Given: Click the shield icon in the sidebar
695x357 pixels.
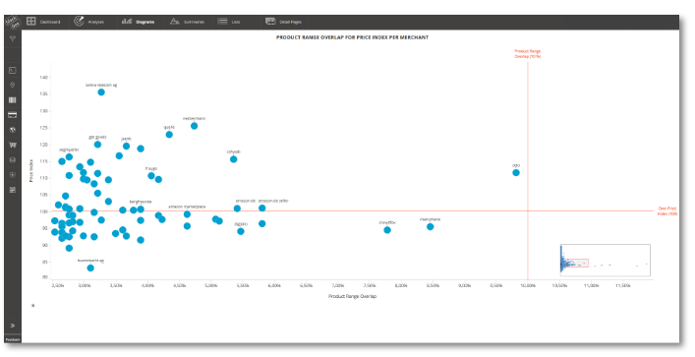Looking at the screenshot, I should 13,175.
